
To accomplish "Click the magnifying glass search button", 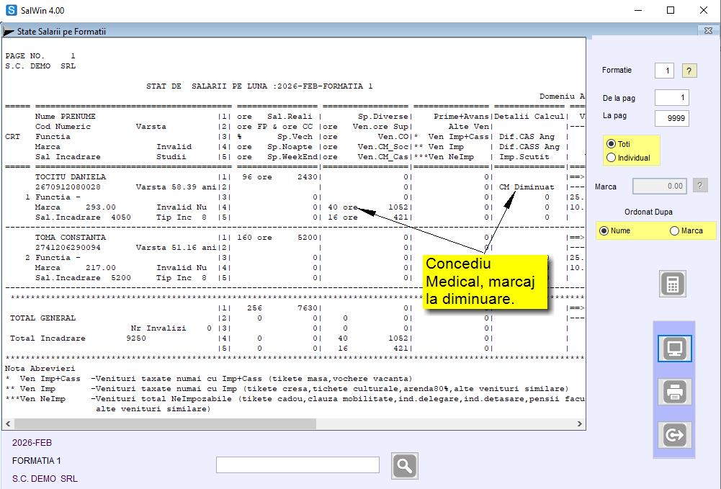I will coord(405,466).
